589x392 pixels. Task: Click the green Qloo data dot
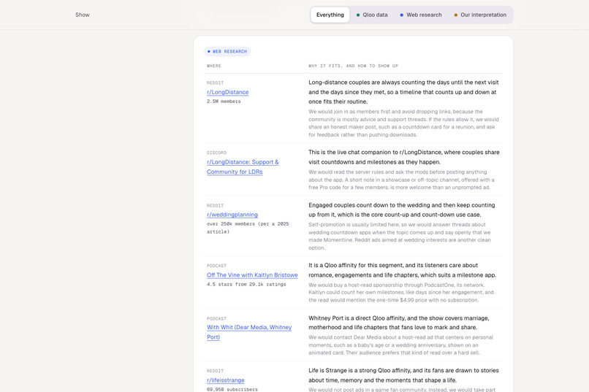(x=358, y=15)
